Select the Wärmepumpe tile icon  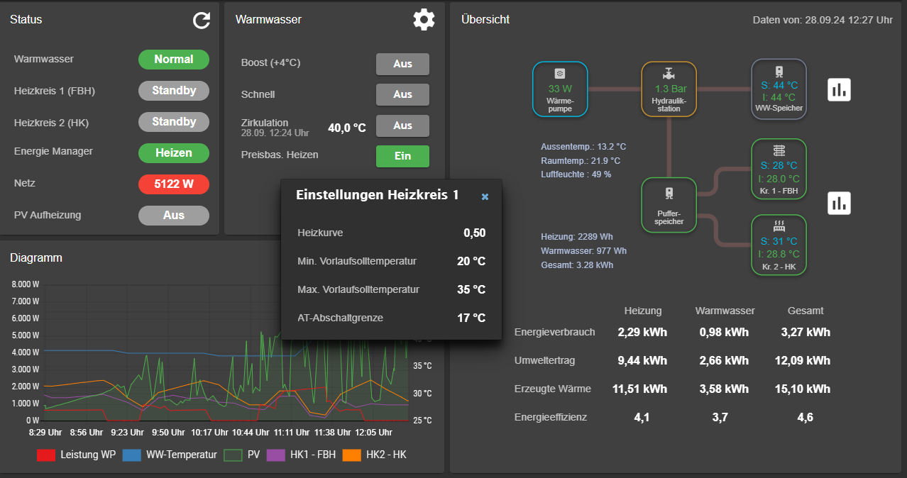click(560, 74)
